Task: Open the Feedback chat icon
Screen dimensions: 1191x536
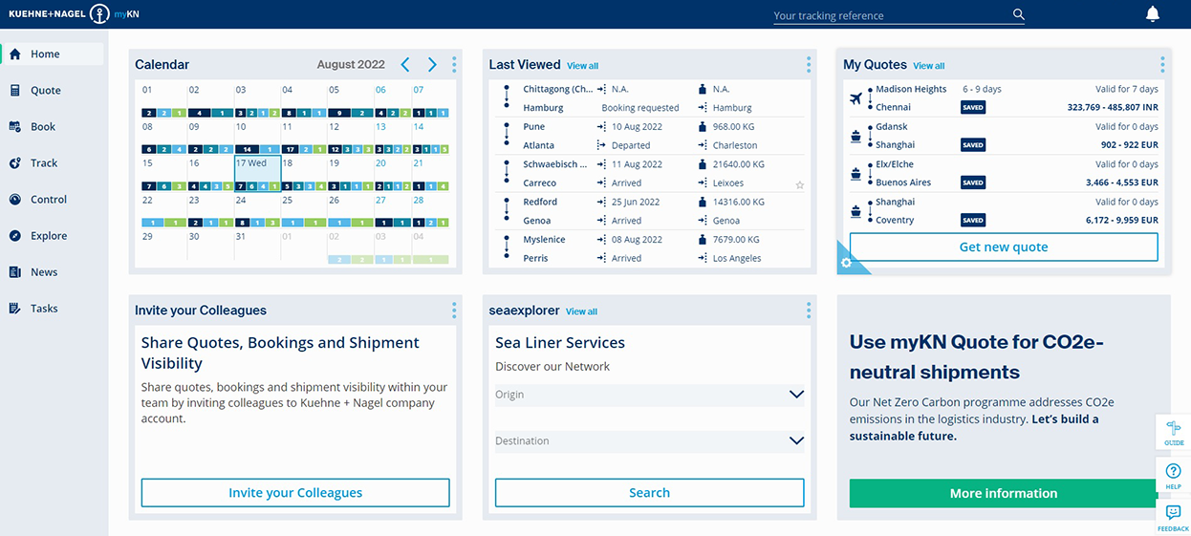Action: 1173,516
